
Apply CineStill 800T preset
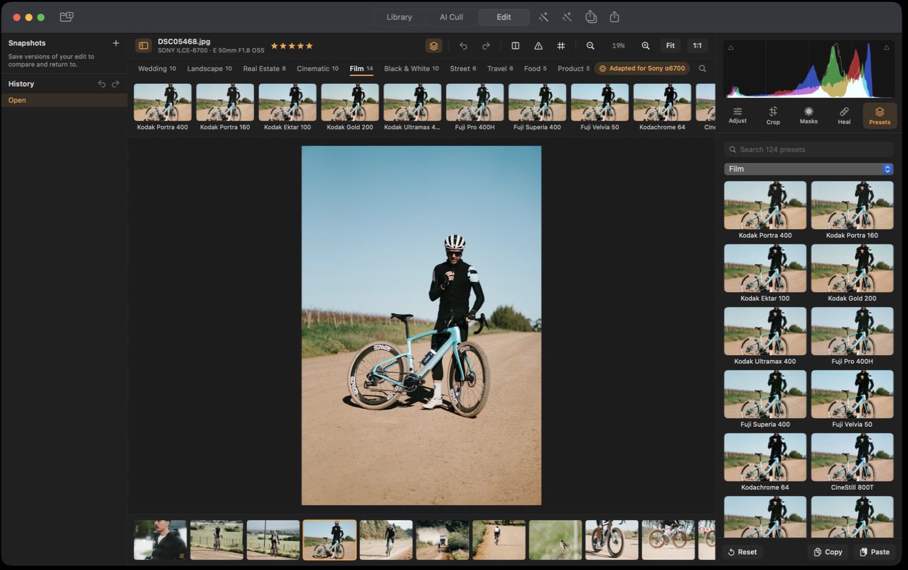[x=852, y=462]
